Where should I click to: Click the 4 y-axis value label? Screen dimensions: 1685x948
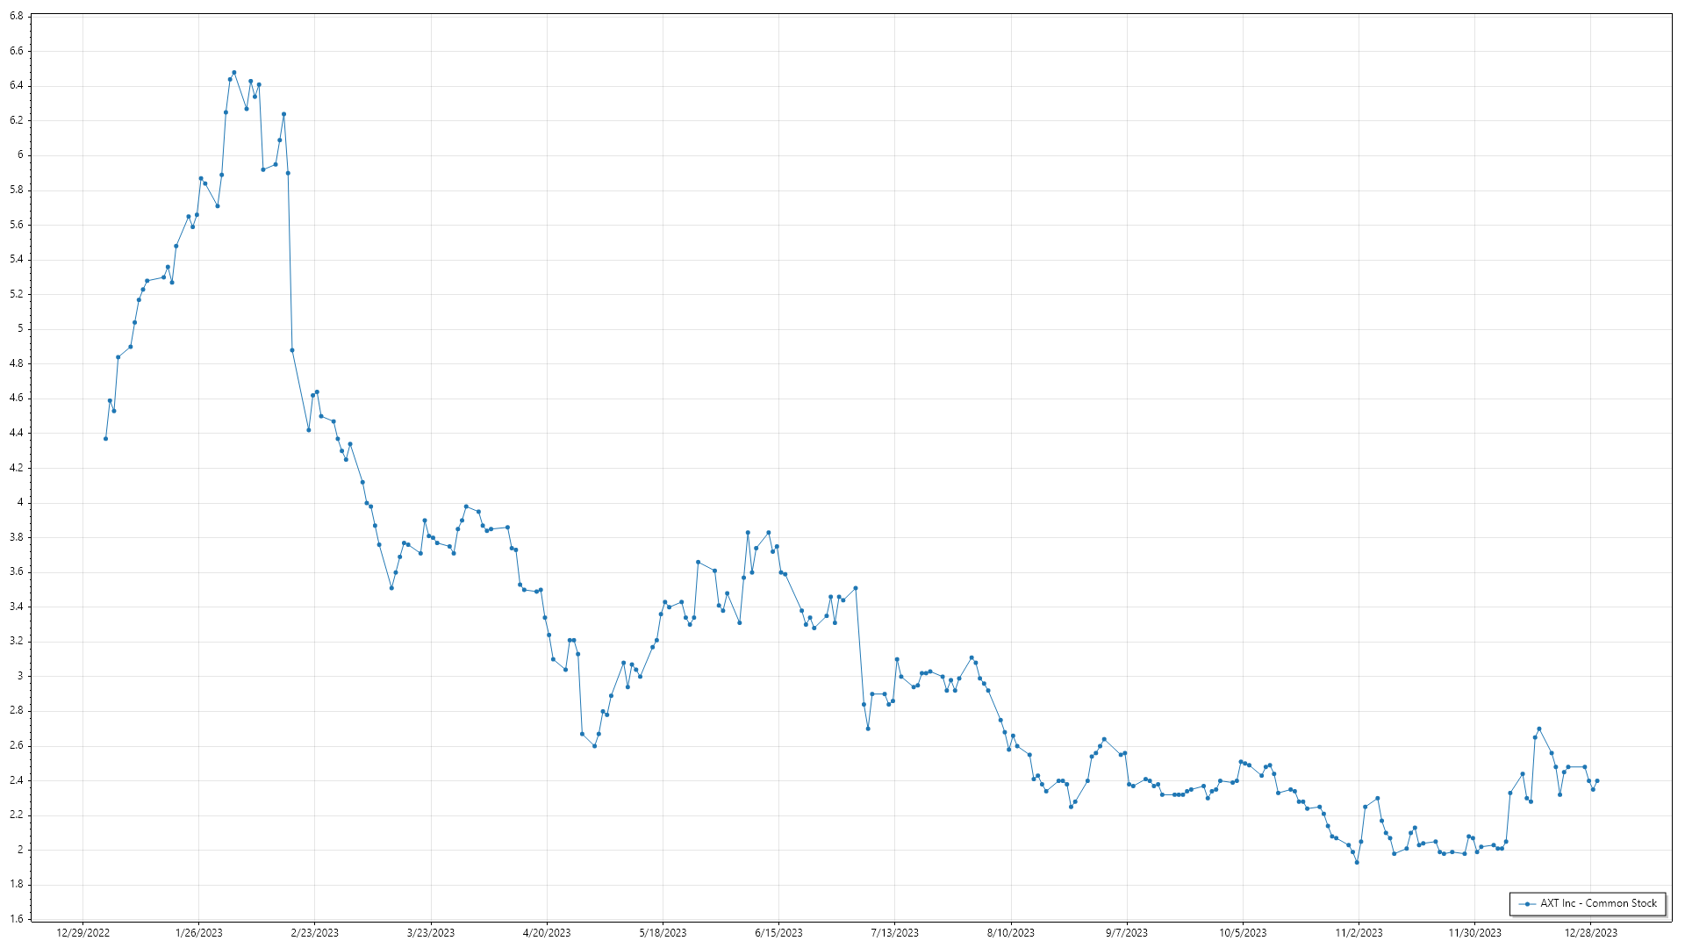[20, 502]
